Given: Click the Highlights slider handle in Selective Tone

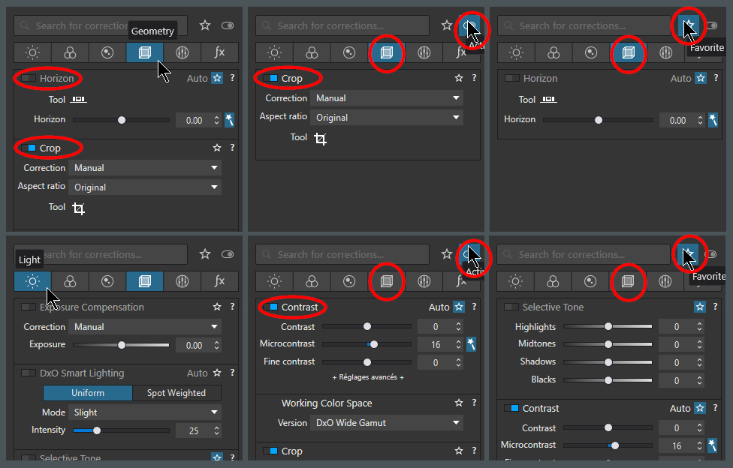Looking at the screenshot, I should 608,326.
